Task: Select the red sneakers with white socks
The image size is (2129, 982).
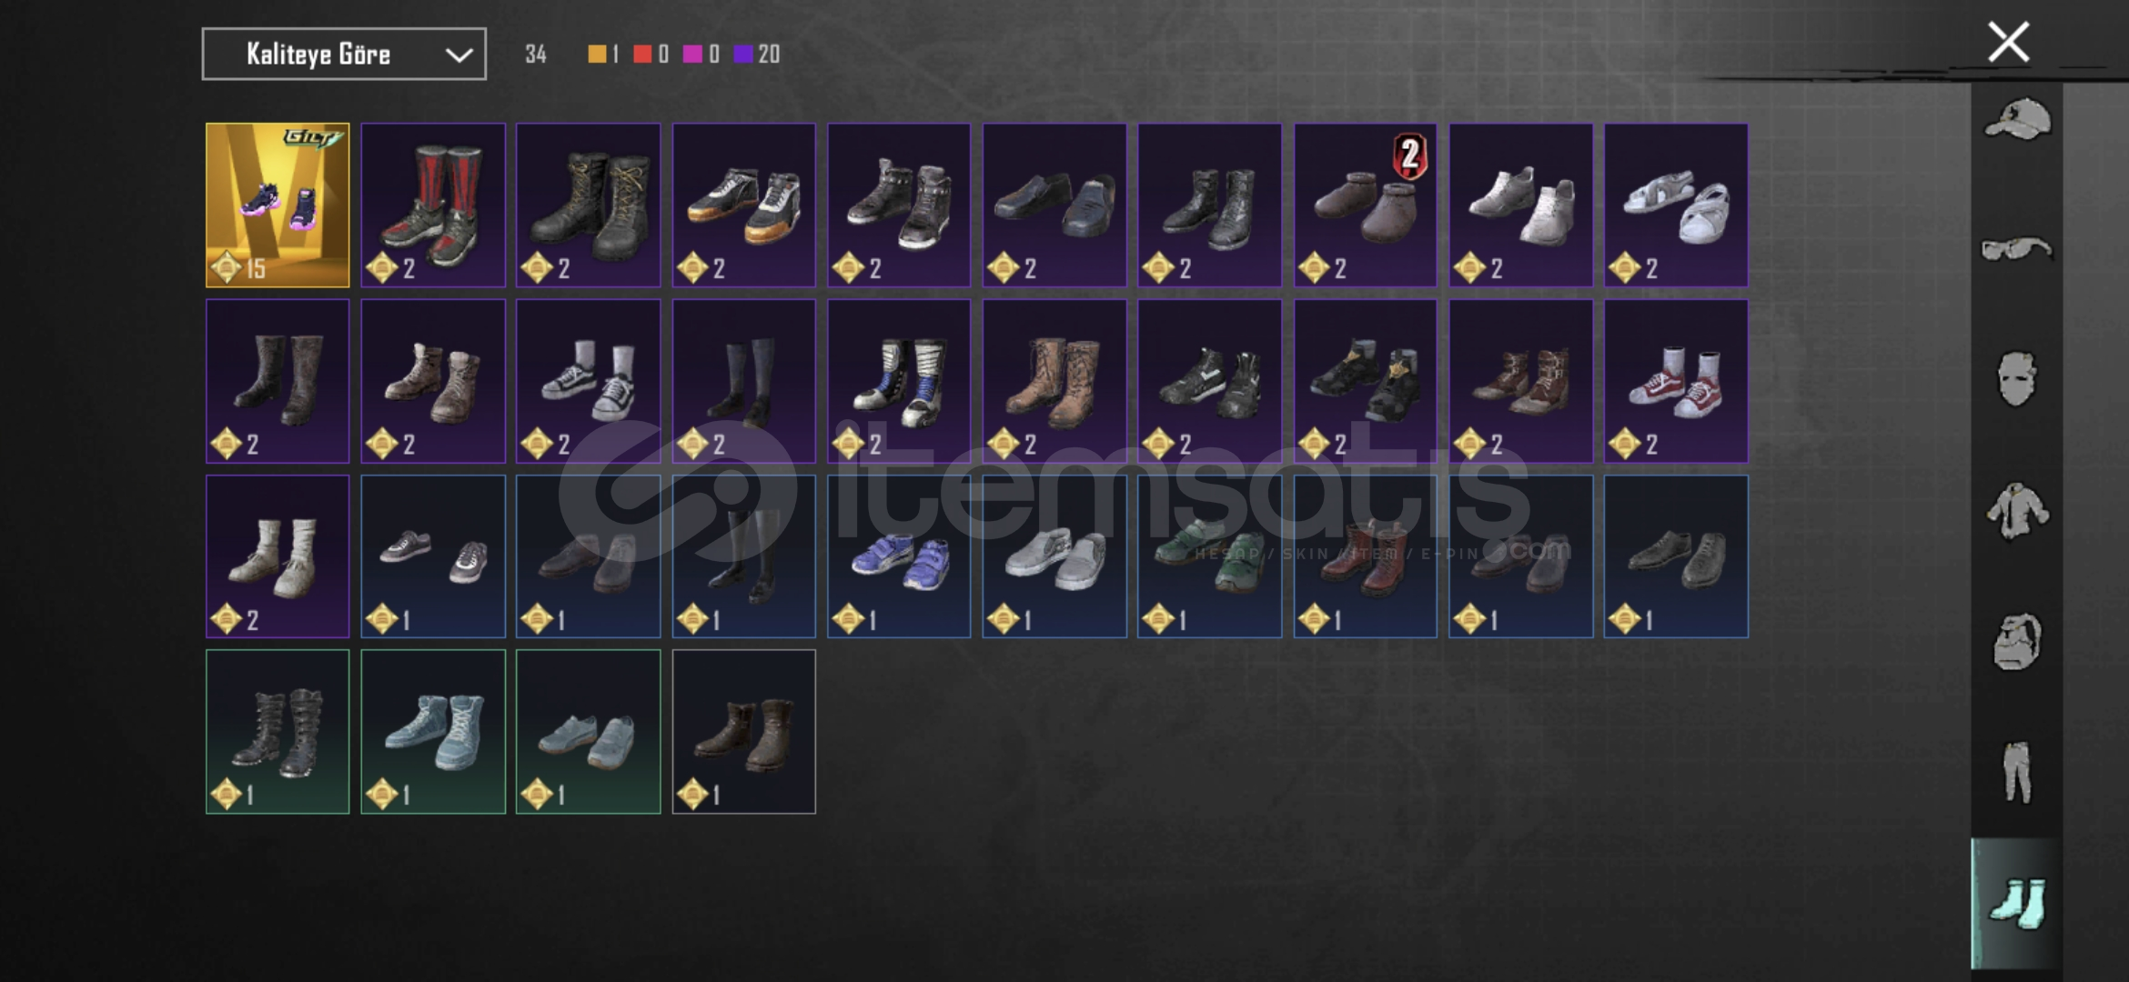Action: [1676, 381]
